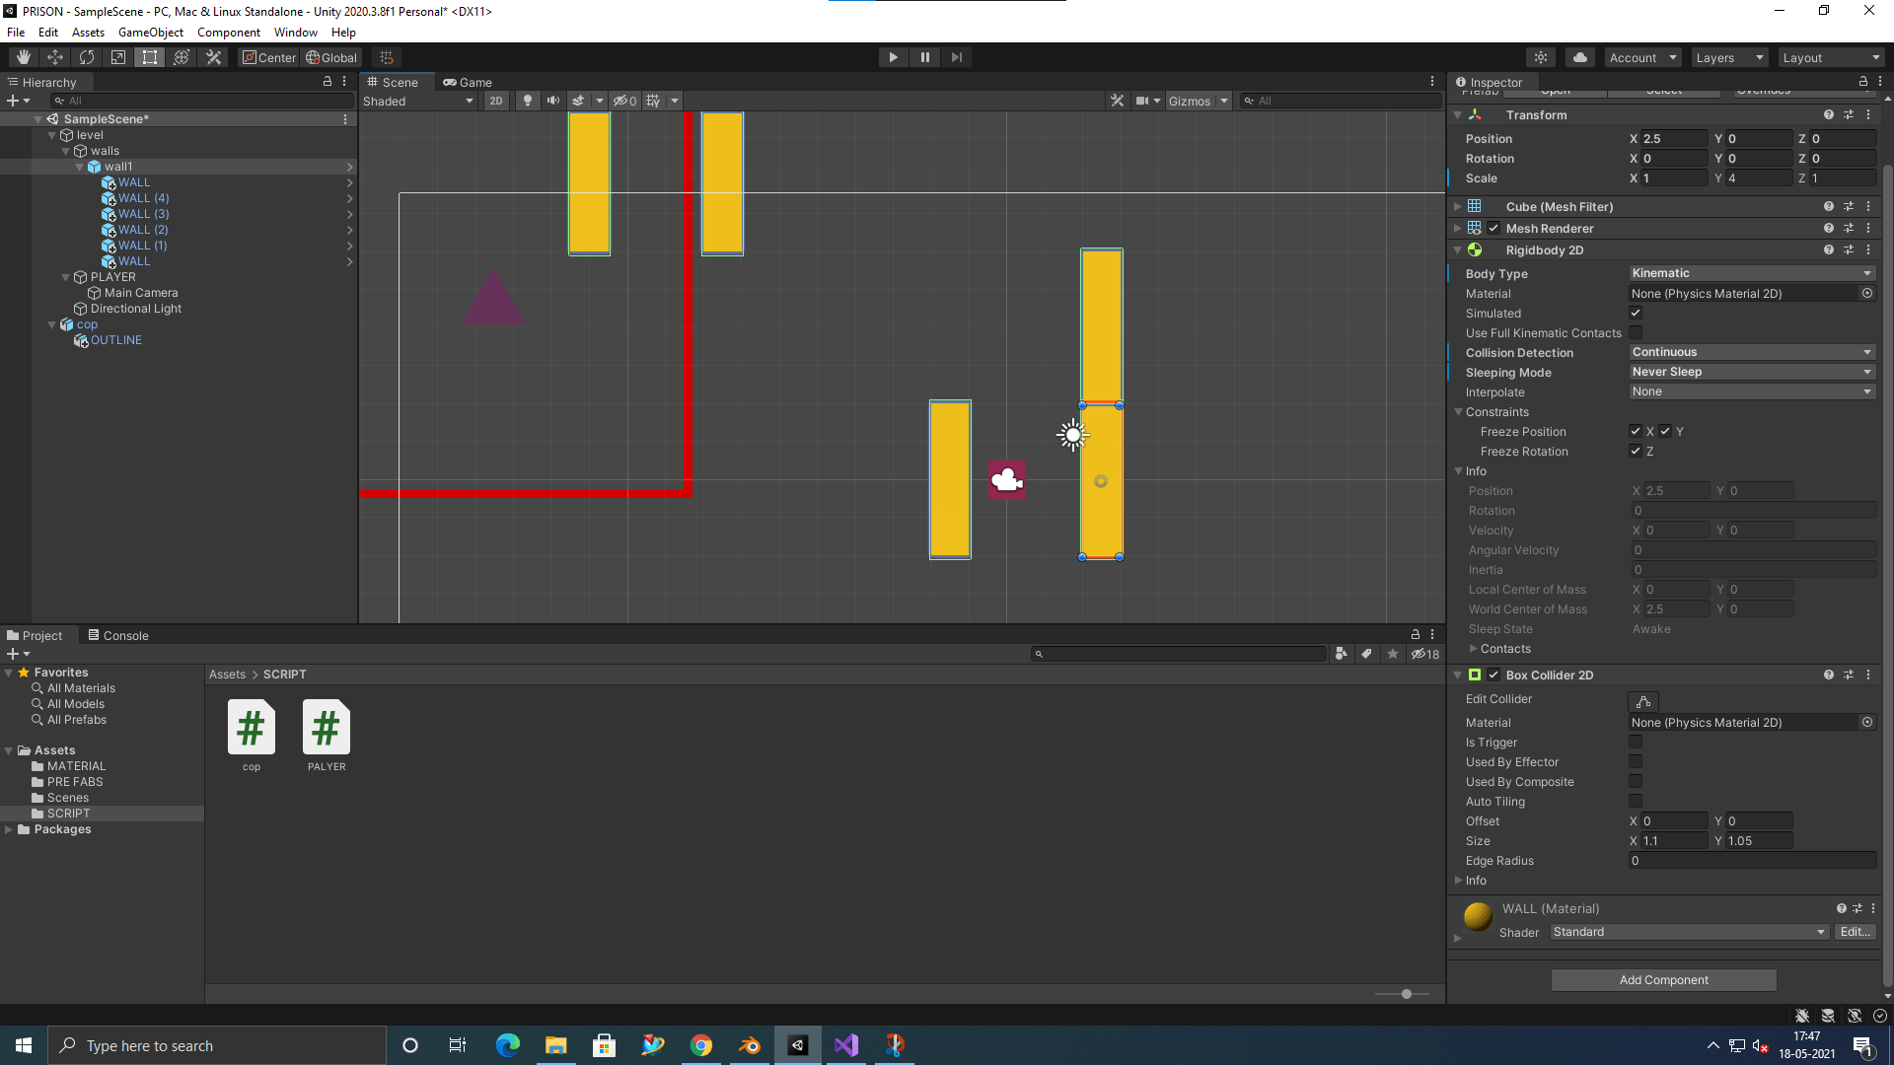Toggle Freeze Position X constraint
1894x1065 pixels.
pos(1635,431)
